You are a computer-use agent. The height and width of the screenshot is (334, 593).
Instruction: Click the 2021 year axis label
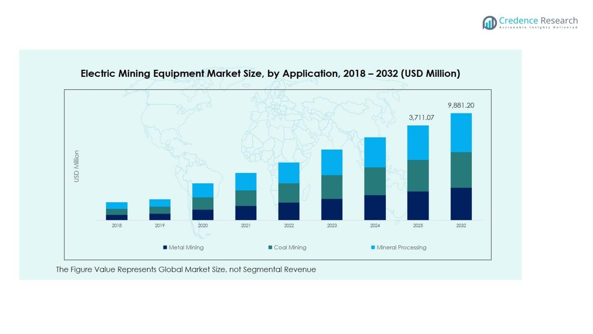click(x=245, y=225)
